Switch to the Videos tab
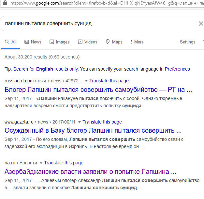 [88, 42]
